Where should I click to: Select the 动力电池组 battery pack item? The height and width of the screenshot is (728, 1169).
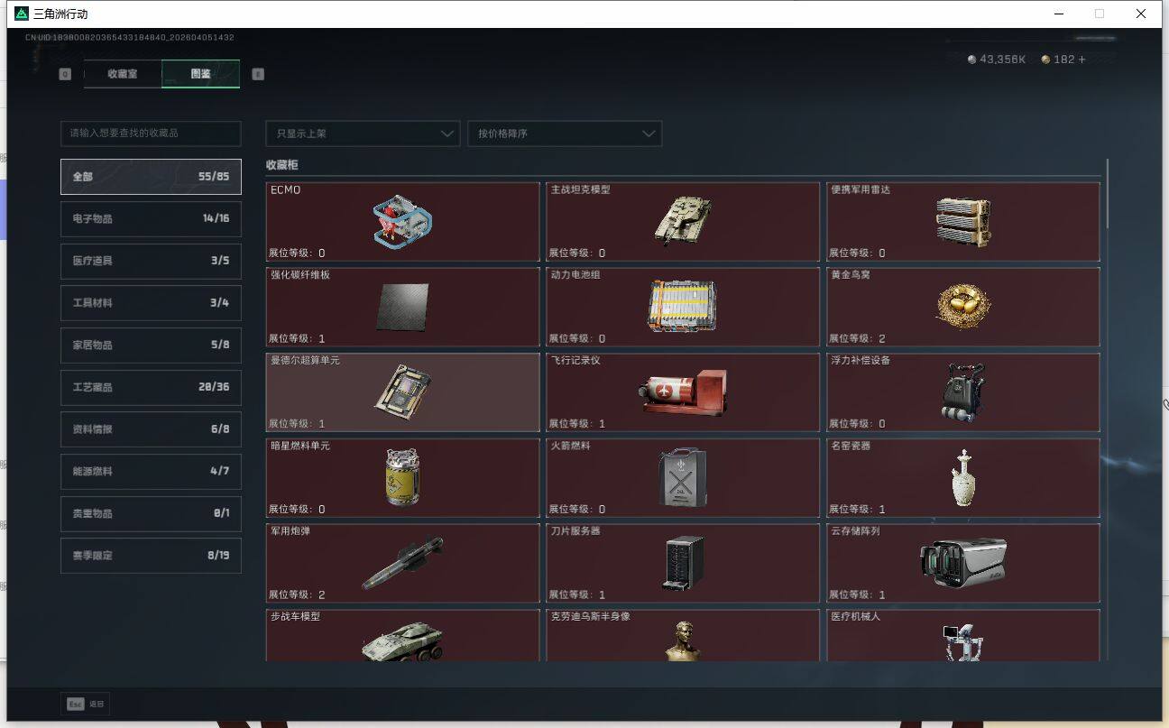682,307
